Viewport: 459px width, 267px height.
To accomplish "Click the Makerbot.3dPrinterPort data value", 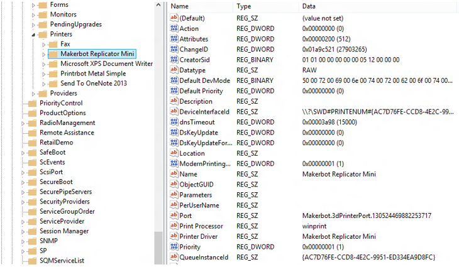I will pyautogui.click(x=367, y=215).
